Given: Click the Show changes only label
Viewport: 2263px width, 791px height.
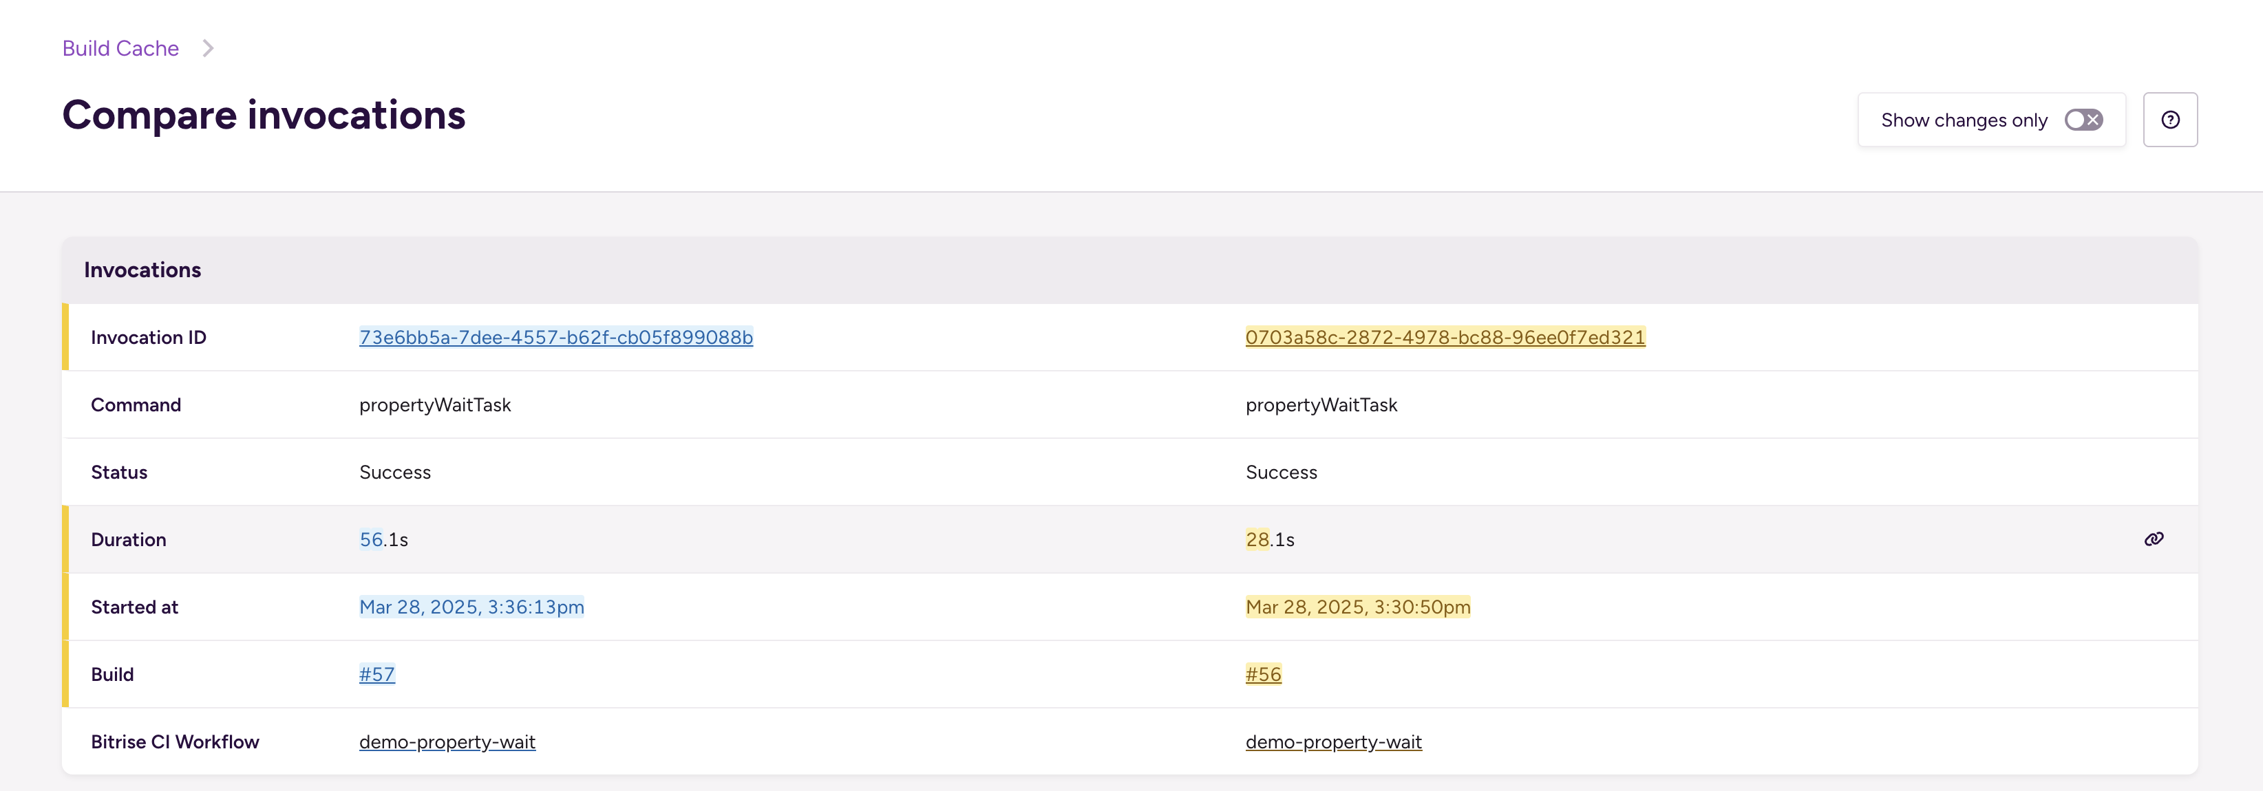Looking at the screenshot, I should (x=1964, y=120).
